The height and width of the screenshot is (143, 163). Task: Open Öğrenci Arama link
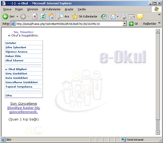16,52
